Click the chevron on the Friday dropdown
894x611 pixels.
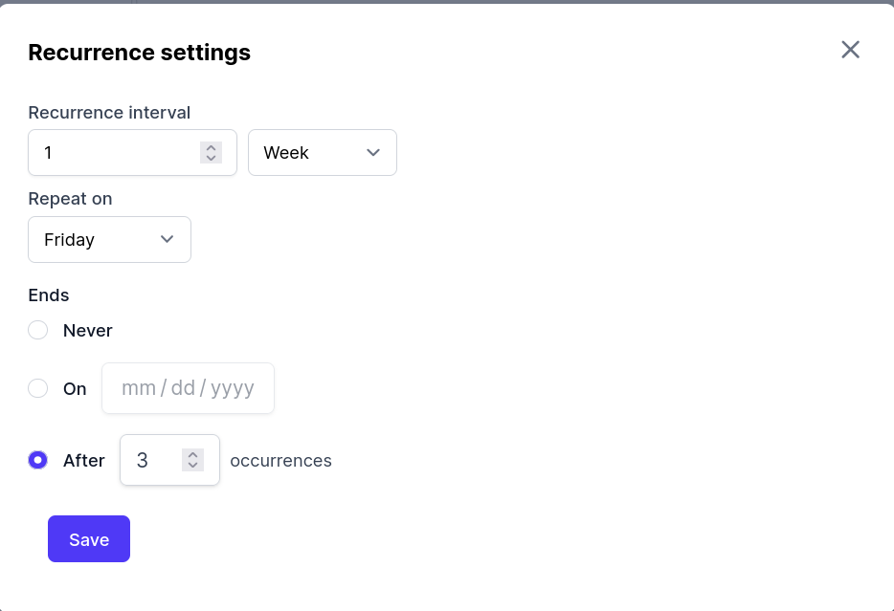click(x=168, y=239)
